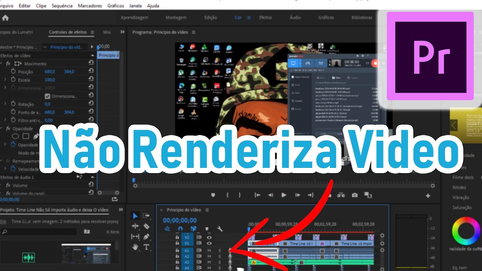Open the button editor plus icon
The height and width of the screenshot is (271, 482).
pyautogui.click(x=428, y=196)
